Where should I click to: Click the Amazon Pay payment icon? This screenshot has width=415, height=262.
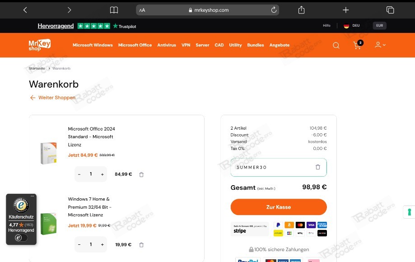click(x=289, y=225)
